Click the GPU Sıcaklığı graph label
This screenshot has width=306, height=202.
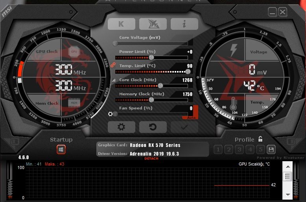point(254,164)
